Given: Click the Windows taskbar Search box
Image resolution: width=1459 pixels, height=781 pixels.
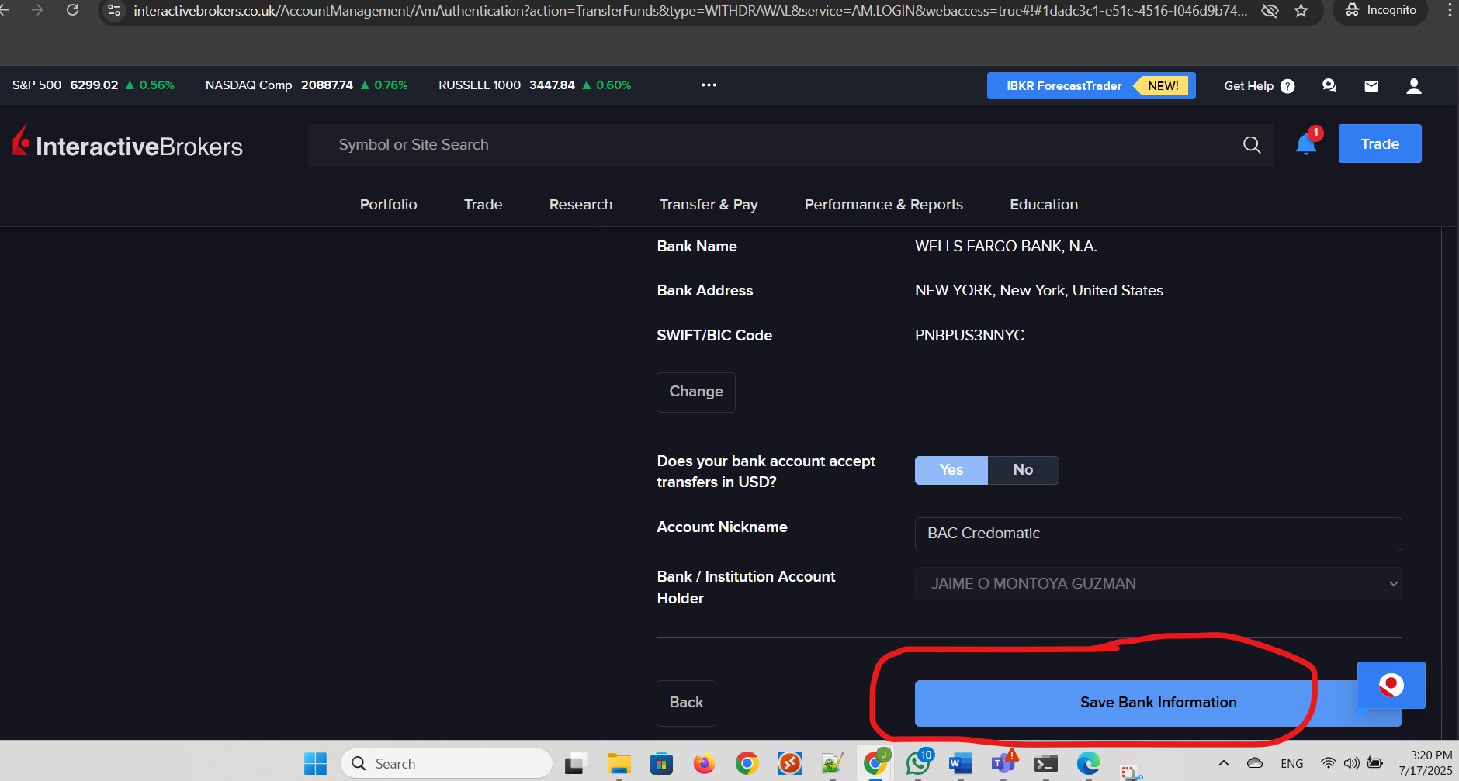Looking at the screenshot, I should (446, 764).
